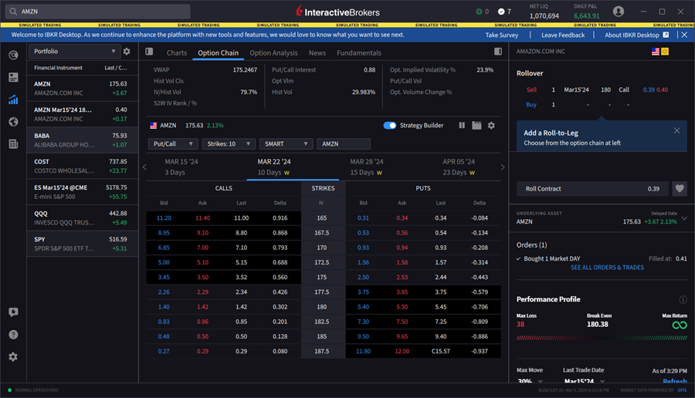Switch to the Option Analysis tab
The height and width of the screenshot is (398, 695).
pyautogui.click(x=273, y=52)
